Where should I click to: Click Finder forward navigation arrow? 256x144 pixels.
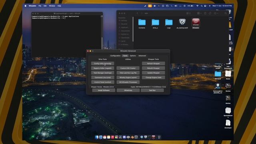coord(142,13)
